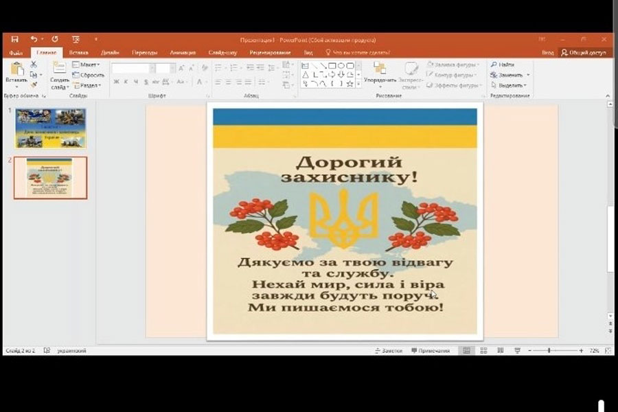Viewport: 618px width, 412px height.
Task: Switch to the Дизайн tab
Action: point(110,52)
